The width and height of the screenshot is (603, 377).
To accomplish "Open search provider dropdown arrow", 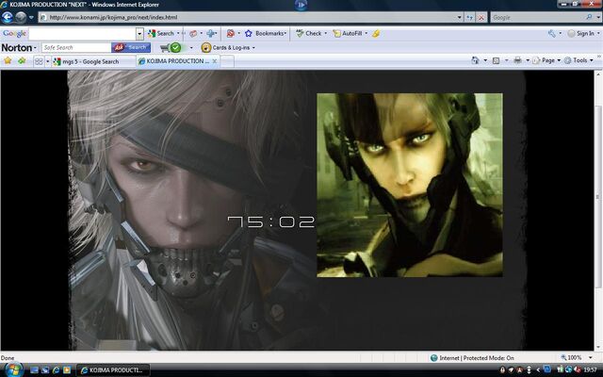I will click(599, 17).
